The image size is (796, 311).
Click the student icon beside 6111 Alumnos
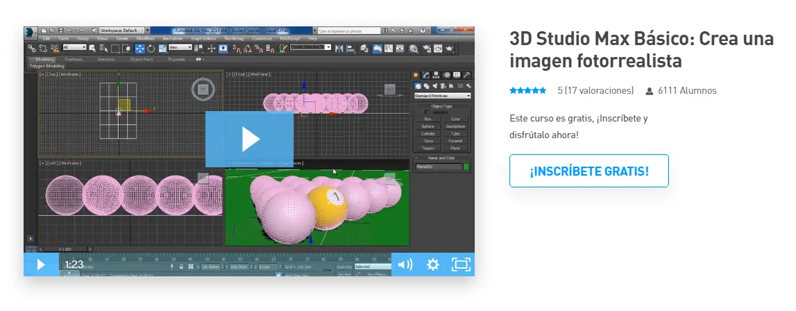(x=650, y=91)
